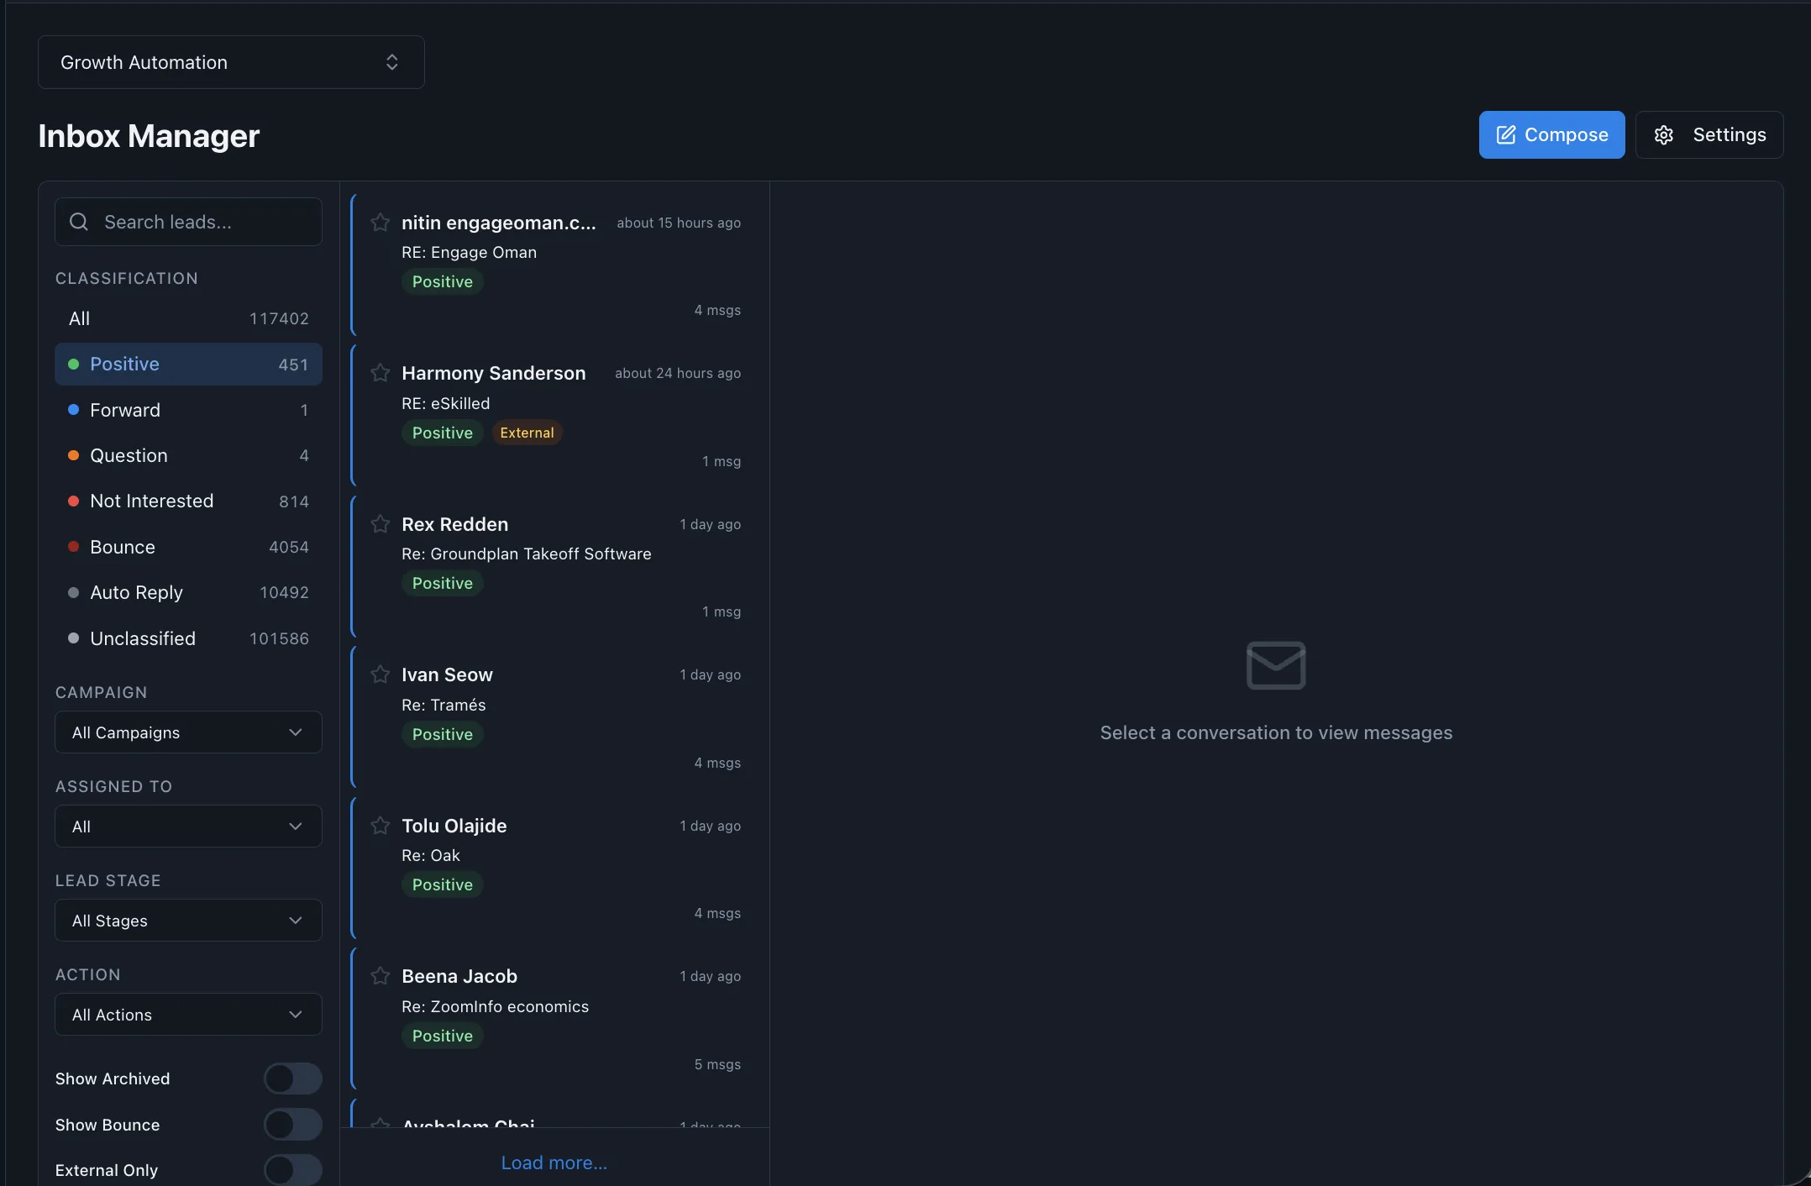Star the Beena Jacob thread
This screenshot has height=1186, width=1811.
click(x=380, y=976)
